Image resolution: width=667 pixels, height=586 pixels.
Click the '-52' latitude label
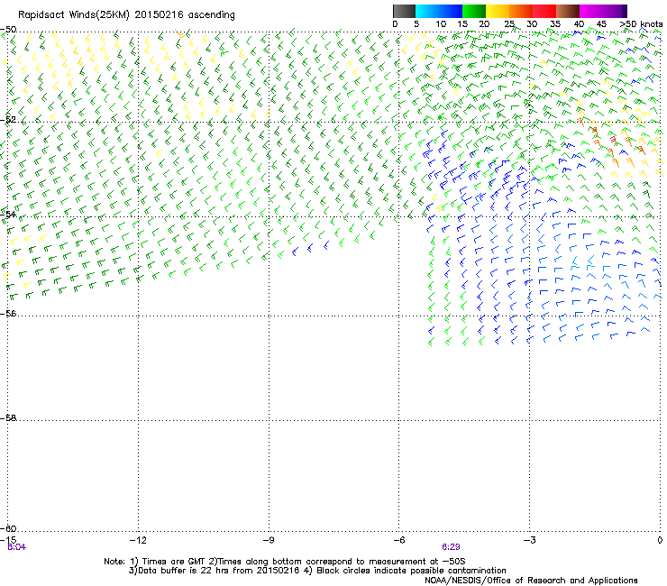(8, 120)
